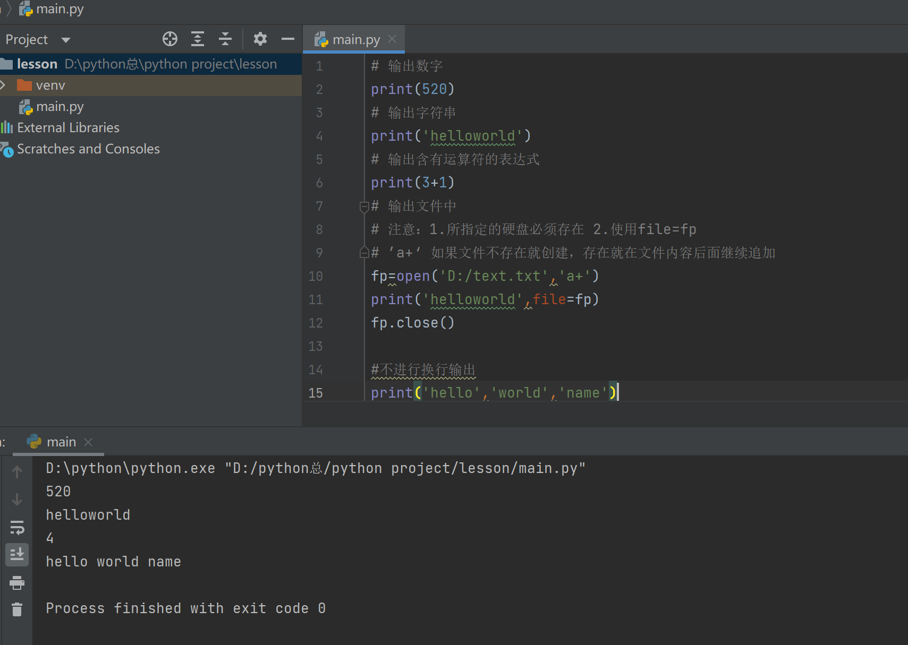Clear console with trash icon
The width and height of the screenshot is (908, 645).
point(17,609)
